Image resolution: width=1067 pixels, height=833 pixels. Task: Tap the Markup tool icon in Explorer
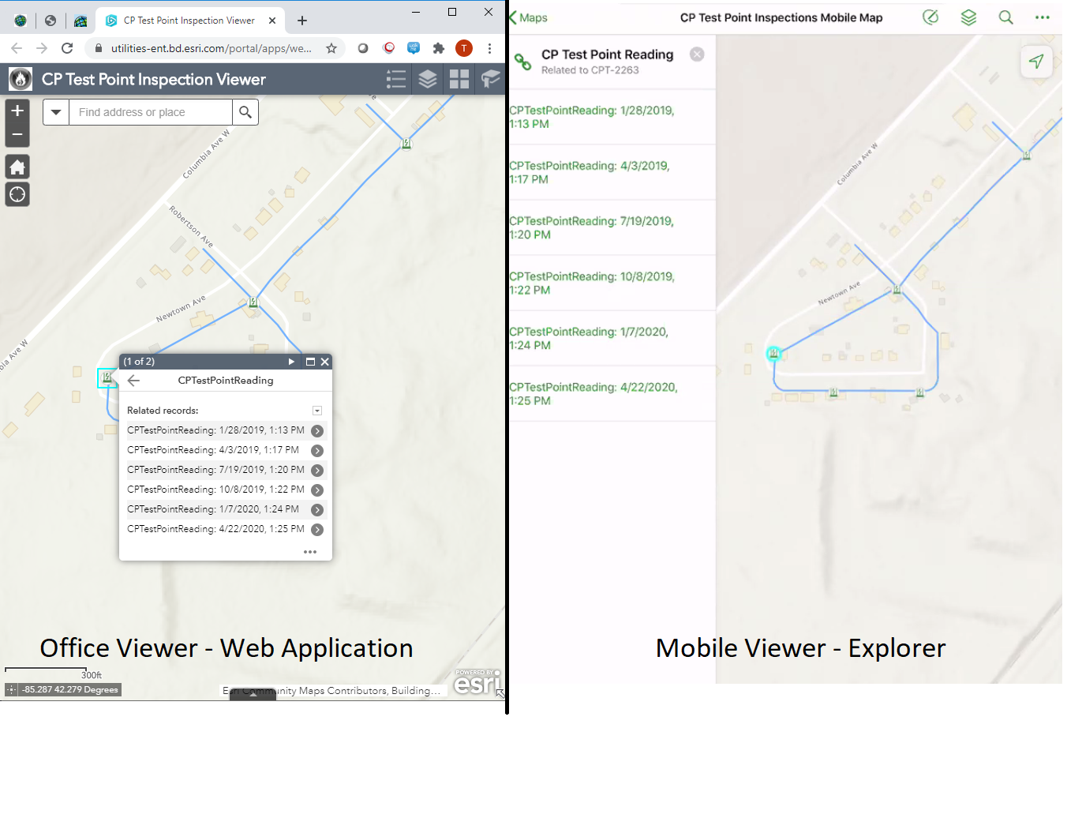tap(931, 17)
